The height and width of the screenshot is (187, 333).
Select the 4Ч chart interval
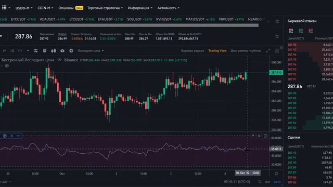point(5,51)
